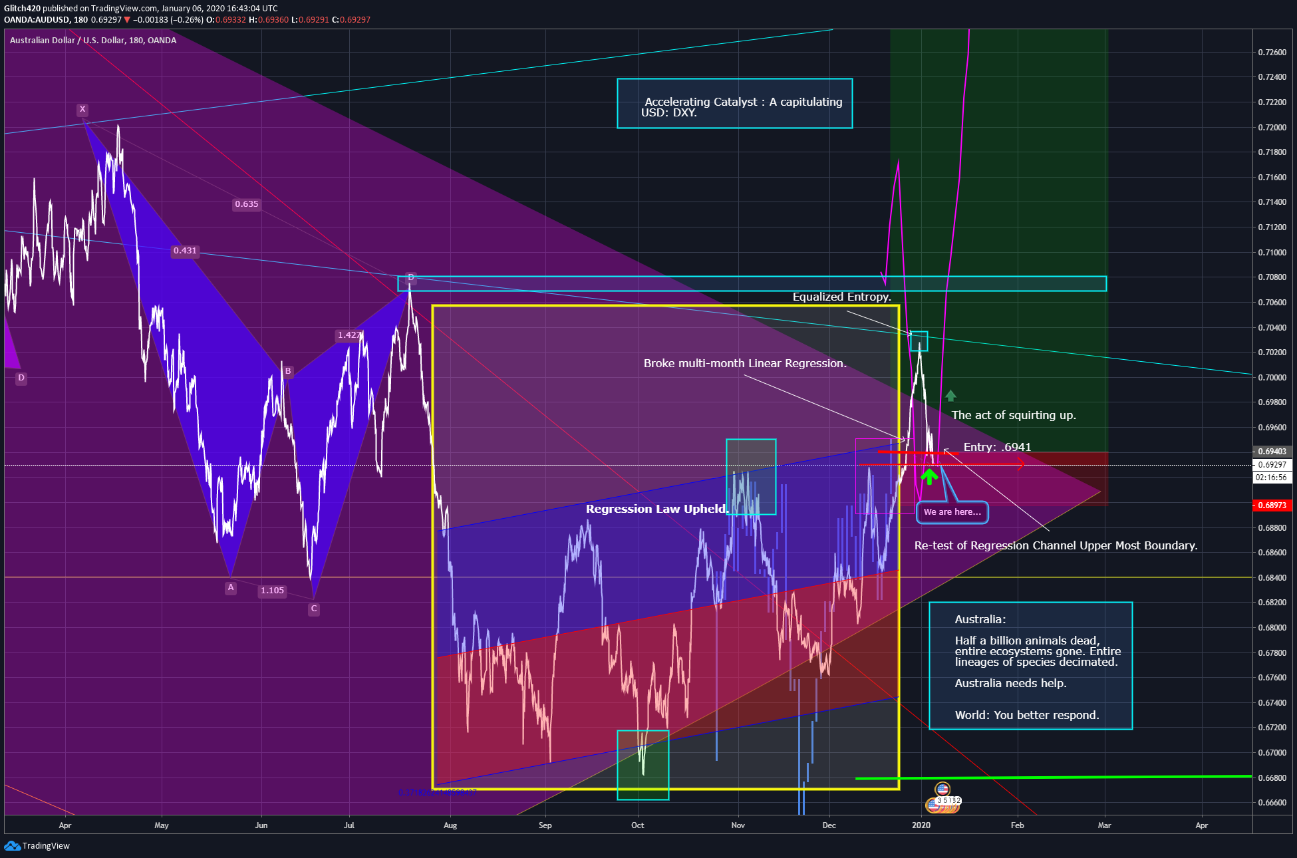Screen dimensions: 1297x858
Task: Click the red 0.68973 price label
Action: [1272, 505]
